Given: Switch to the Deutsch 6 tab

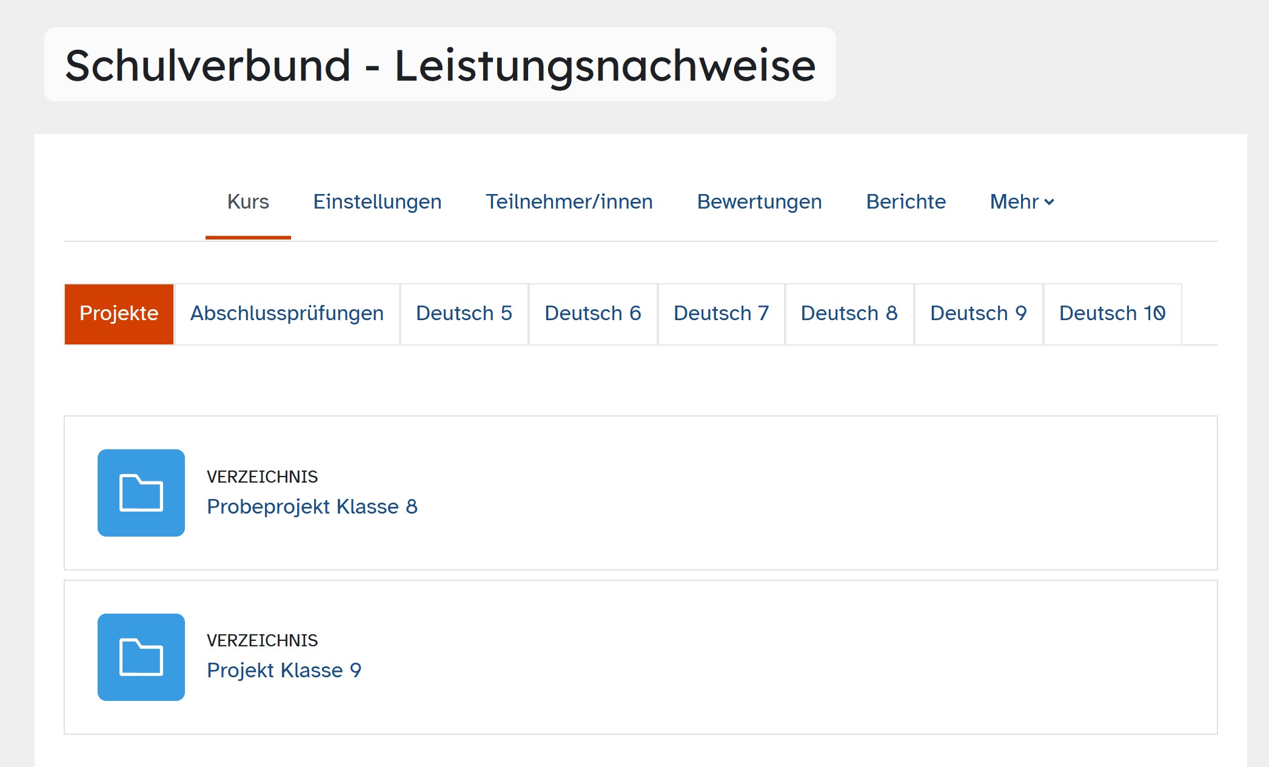Looking at the screenshot, I should tap(593, 313).
